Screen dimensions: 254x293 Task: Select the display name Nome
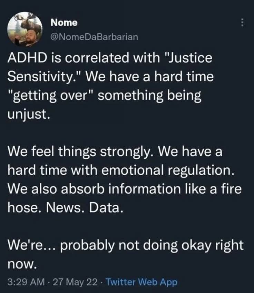click(x=64, y=23)
